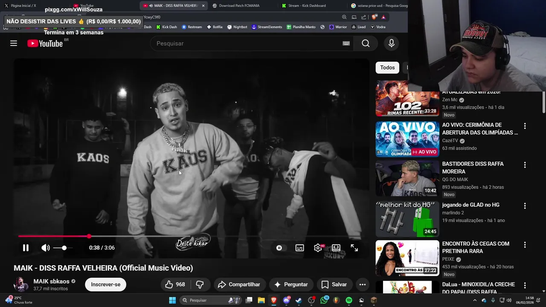546x307 pixels.
Task: Open the Vodra bookmark
Action: [x=378, y=27]
